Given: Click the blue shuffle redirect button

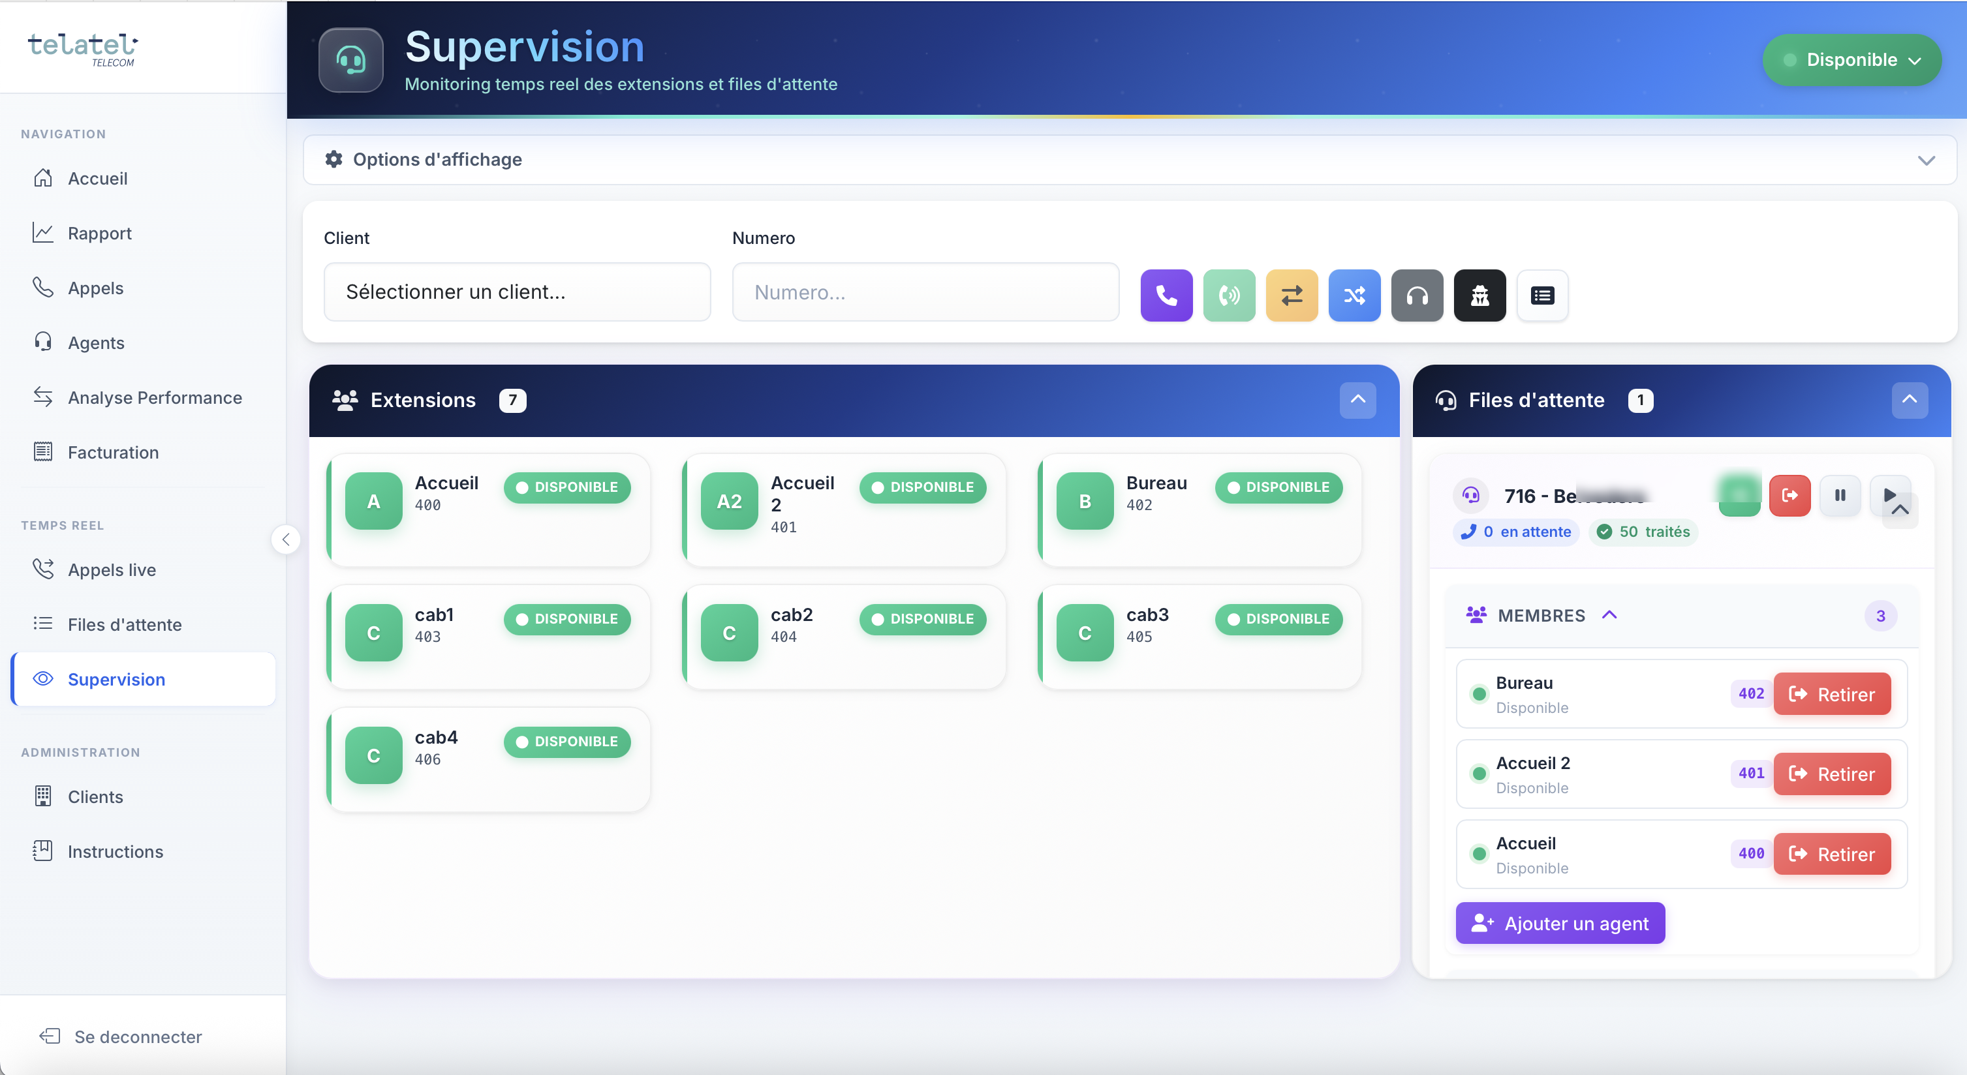Looking at the screenshot, I should (1354, 295).
